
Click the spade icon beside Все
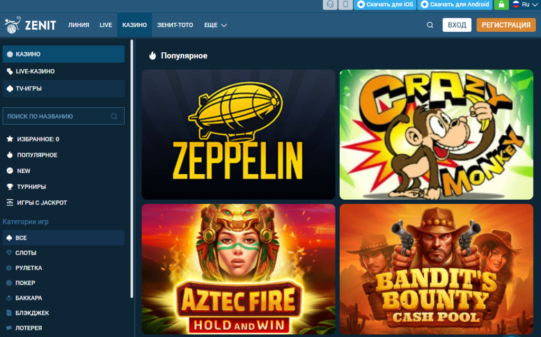click(9, 238)
